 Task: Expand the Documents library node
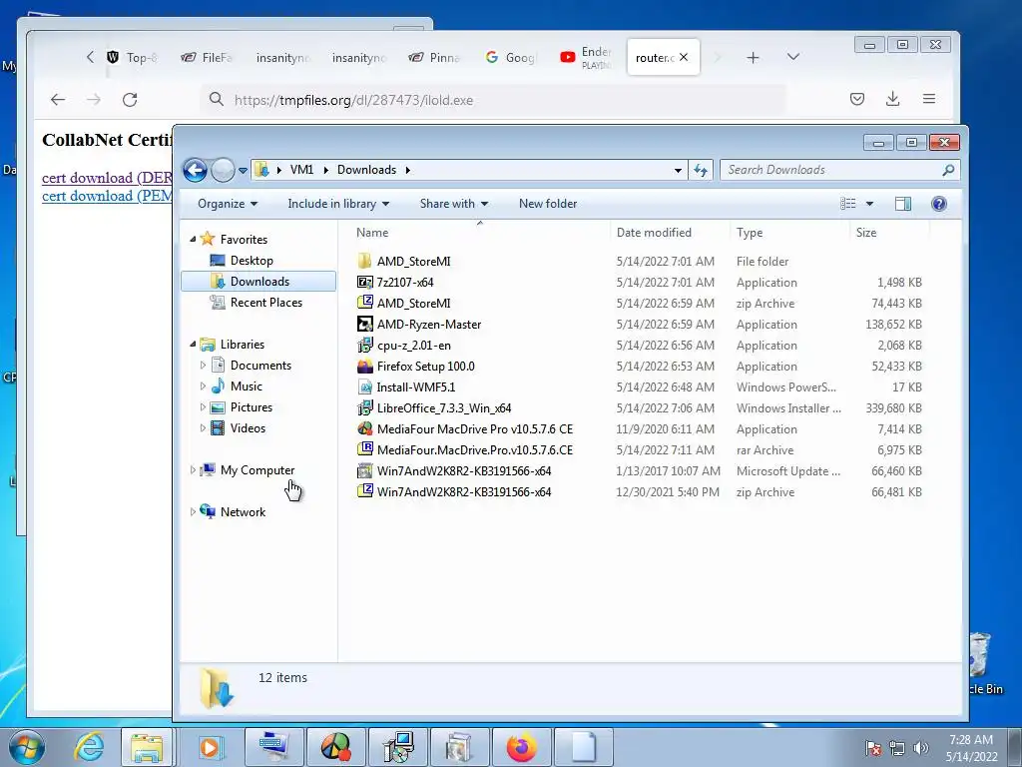click(203, 366)
